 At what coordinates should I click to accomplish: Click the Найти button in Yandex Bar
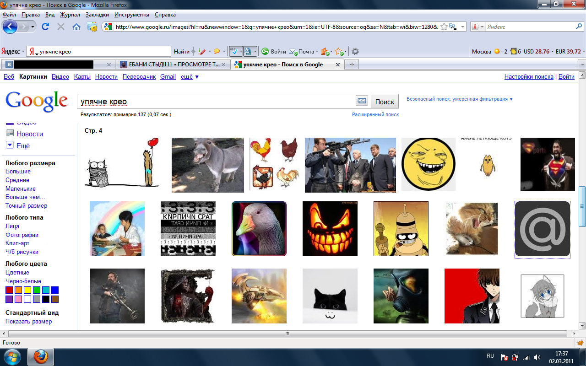click(x=182, y=52)
